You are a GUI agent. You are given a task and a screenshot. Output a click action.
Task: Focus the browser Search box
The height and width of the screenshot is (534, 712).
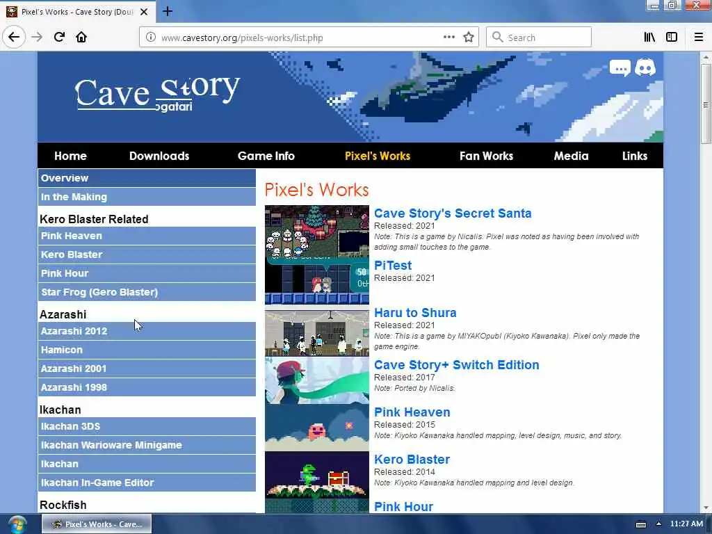point(539,38)
